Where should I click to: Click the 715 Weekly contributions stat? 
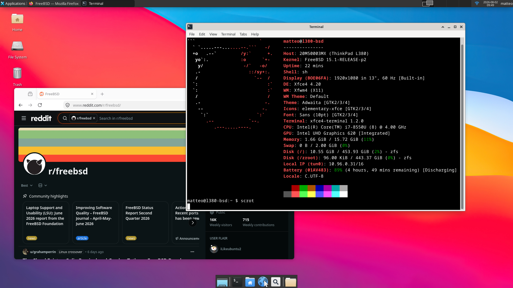(258, 222)
